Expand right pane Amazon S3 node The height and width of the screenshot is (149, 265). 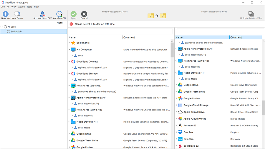pos(176,125)
